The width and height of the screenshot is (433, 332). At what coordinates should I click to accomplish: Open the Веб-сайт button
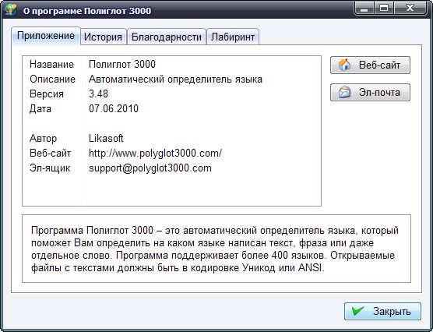pos(370,65)
